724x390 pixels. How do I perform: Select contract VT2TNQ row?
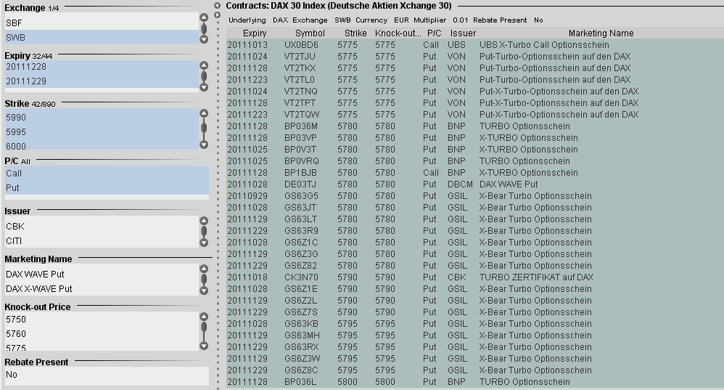click(474, 92)
